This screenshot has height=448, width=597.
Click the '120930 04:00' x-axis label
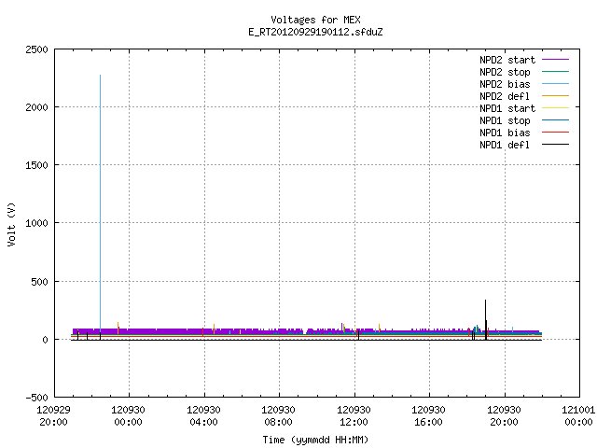click(203, 416)
